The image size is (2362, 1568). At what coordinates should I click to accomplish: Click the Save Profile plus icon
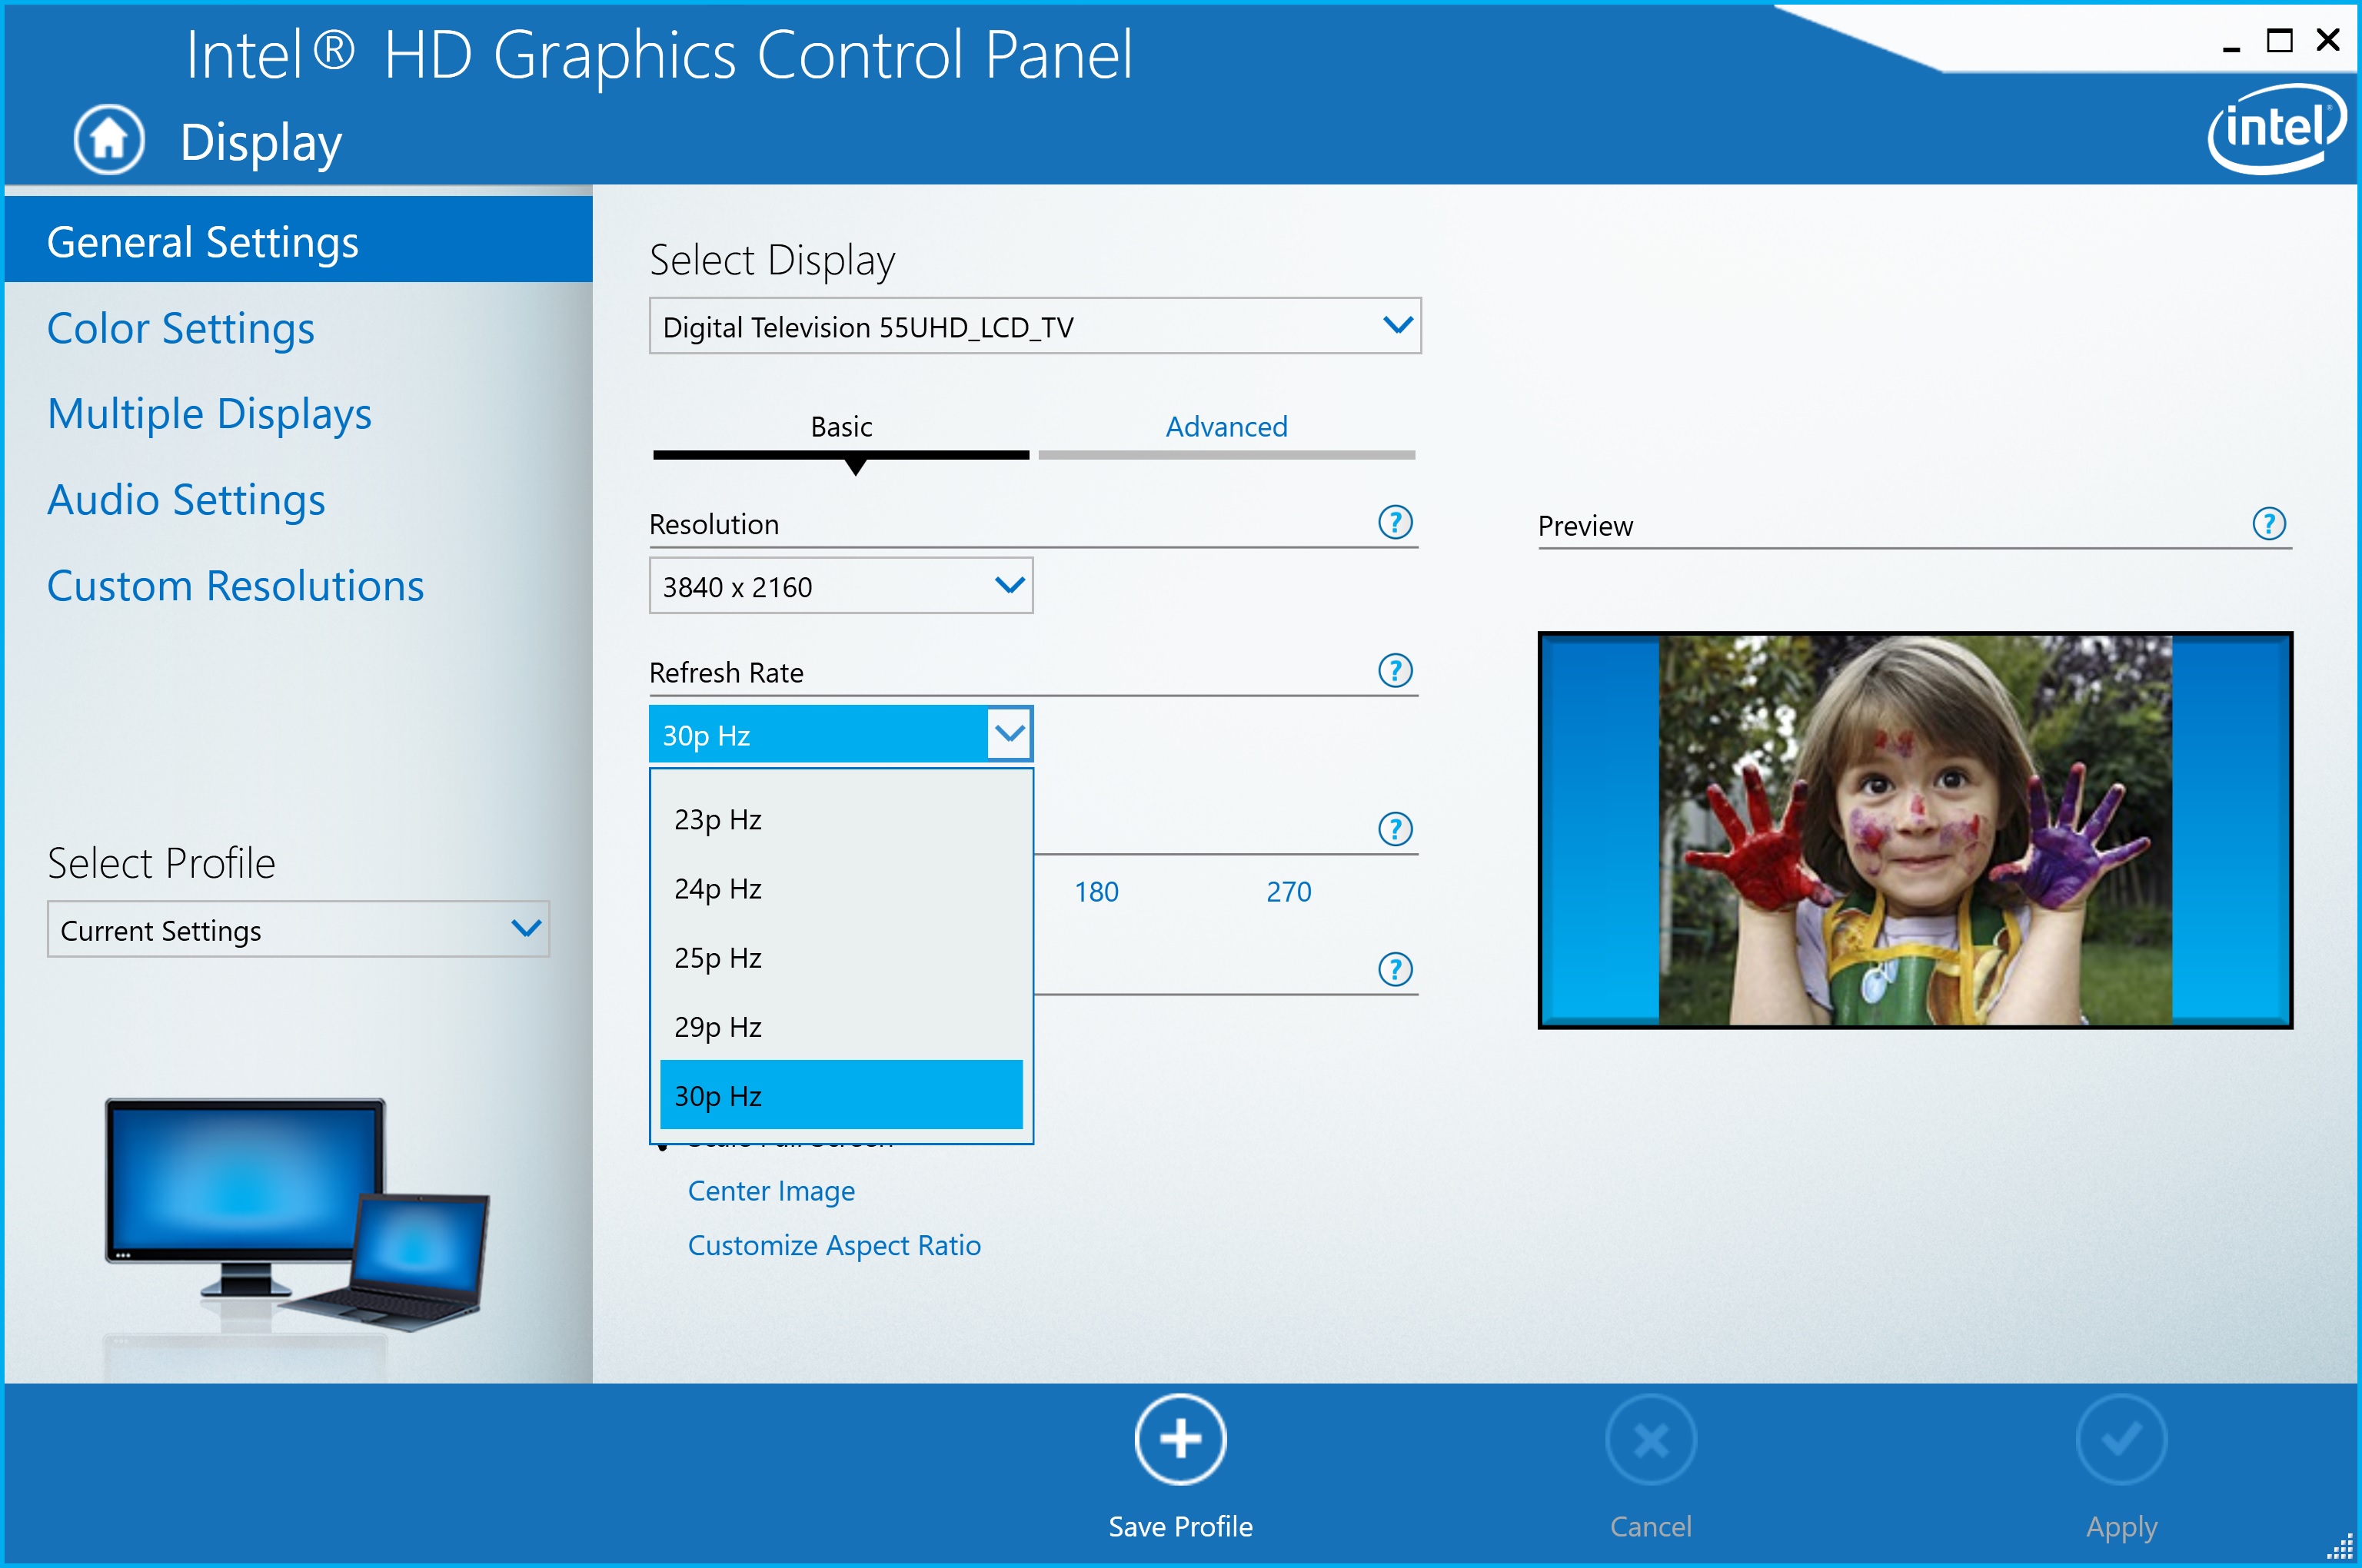coord(1179,1439)
